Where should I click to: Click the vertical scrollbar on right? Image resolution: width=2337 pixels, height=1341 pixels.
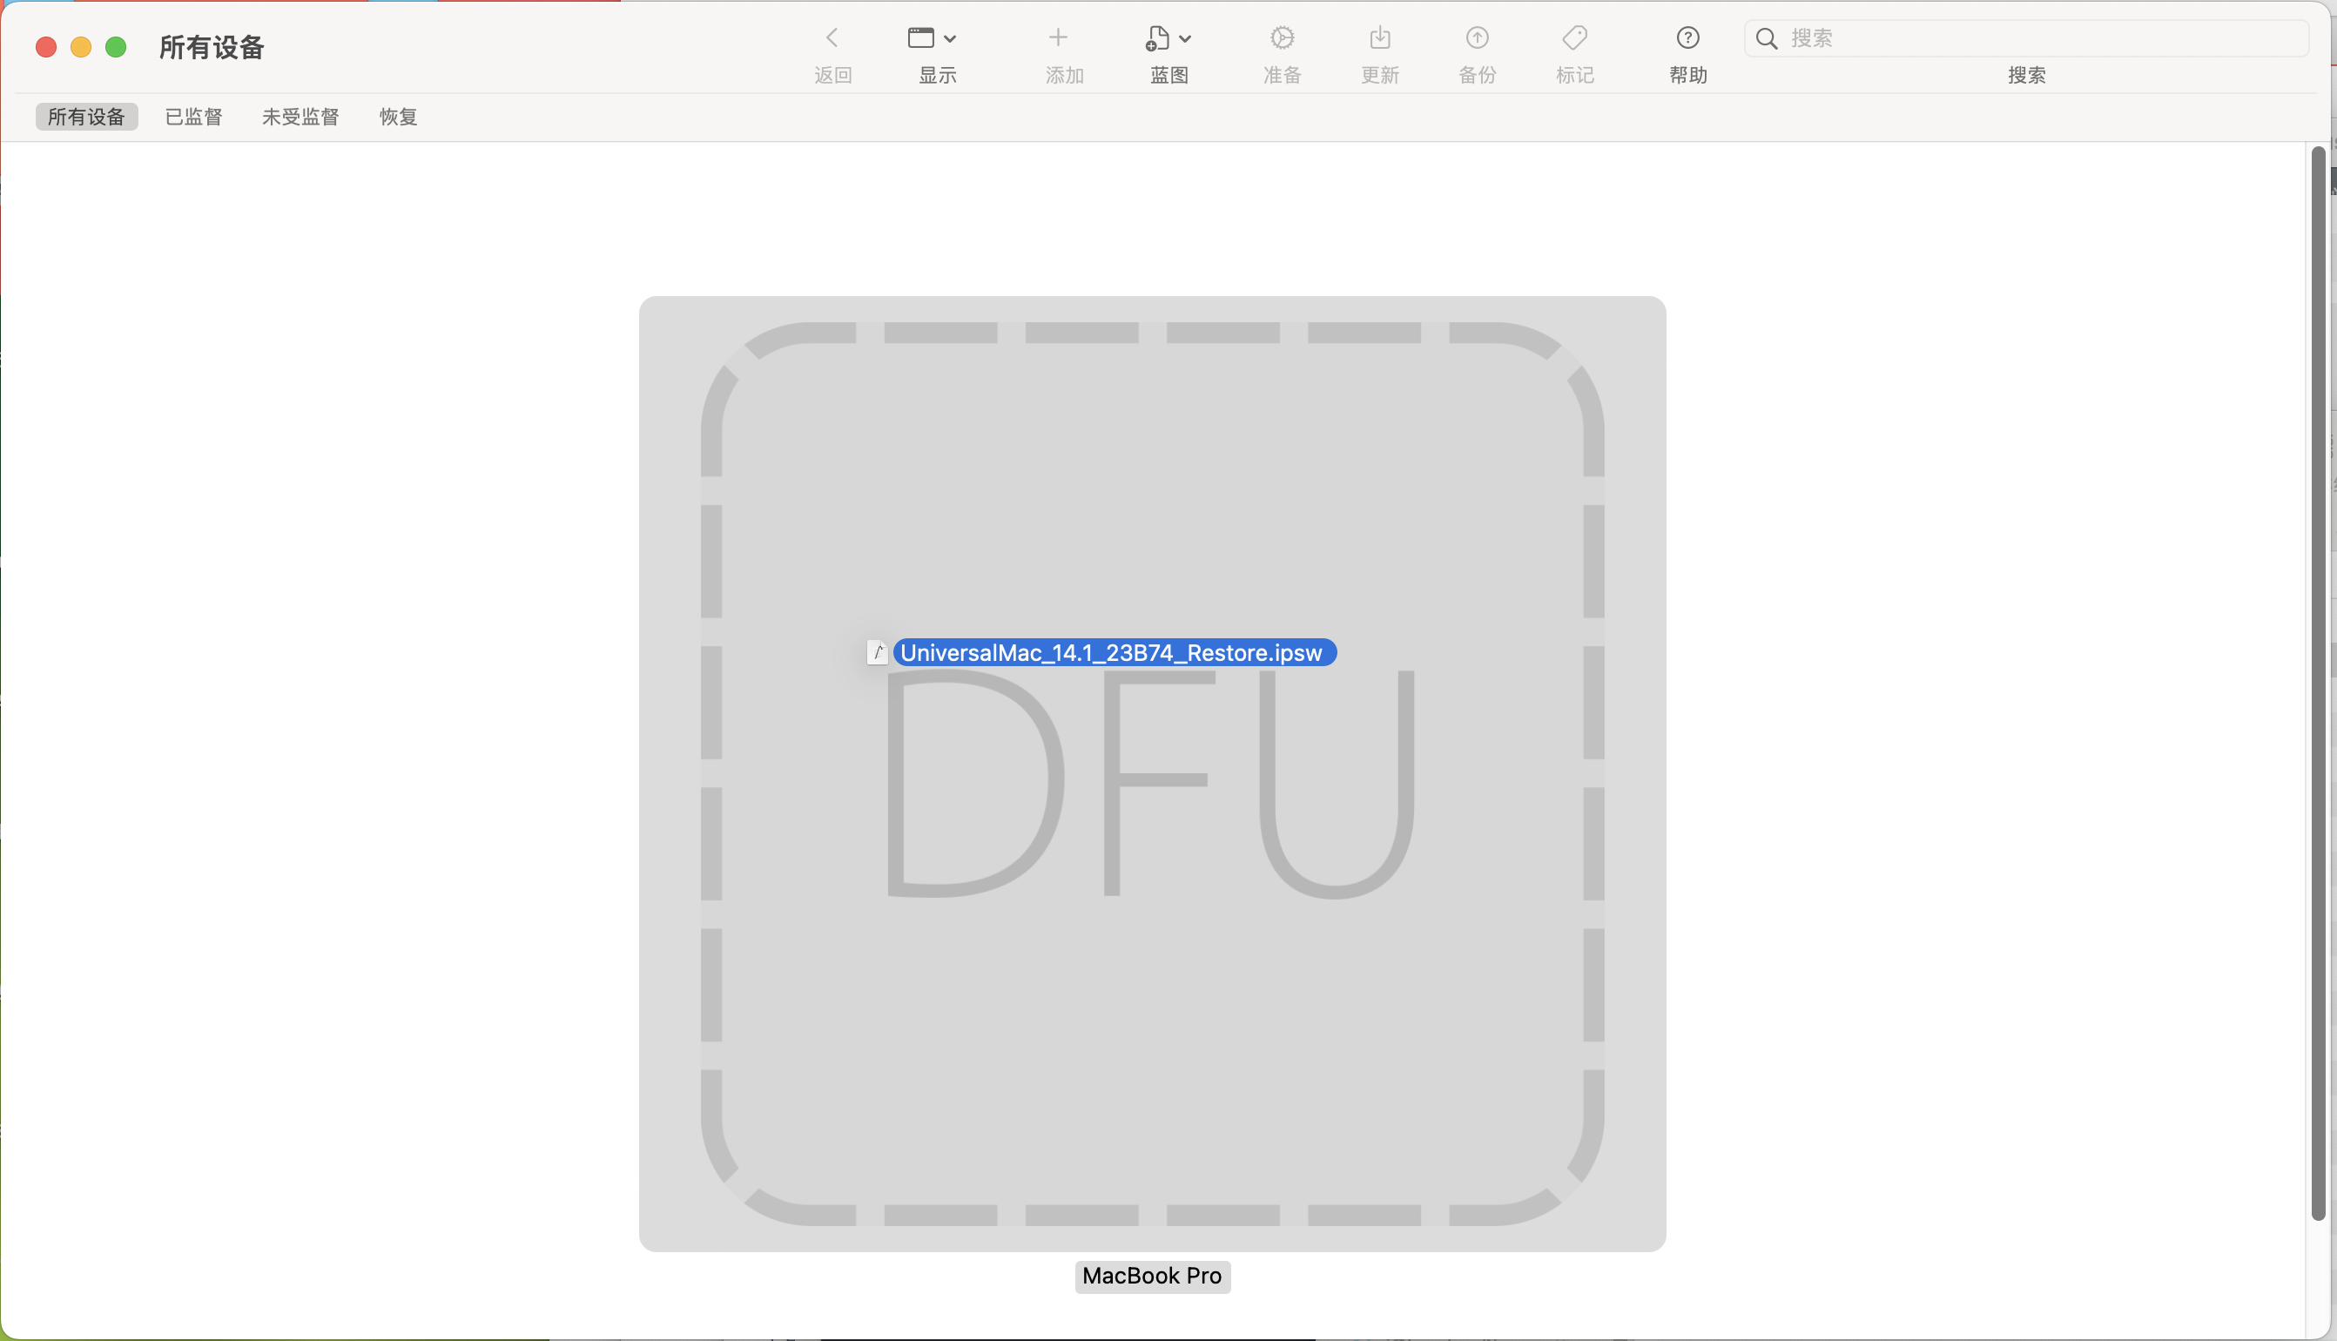pyautogui.click(x=2318, y=682)
